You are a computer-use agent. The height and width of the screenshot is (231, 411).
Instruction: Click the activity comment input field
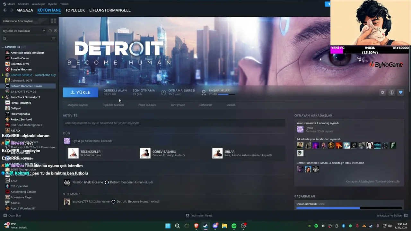174,123
